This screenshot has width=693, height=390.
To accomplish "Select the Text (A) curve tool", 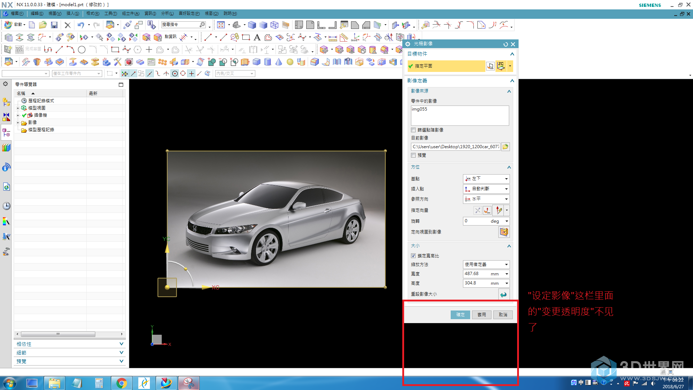I will [x=257, y=37].
